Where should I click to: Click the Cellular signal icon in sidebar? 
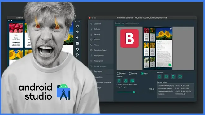(x=91, y=29)
